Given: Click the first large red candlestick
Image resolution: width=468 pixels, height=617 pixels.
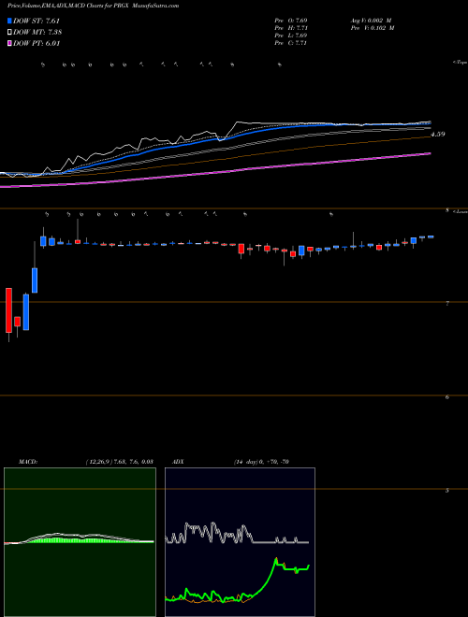Looking at the screenshot, I should coord(8,310).
